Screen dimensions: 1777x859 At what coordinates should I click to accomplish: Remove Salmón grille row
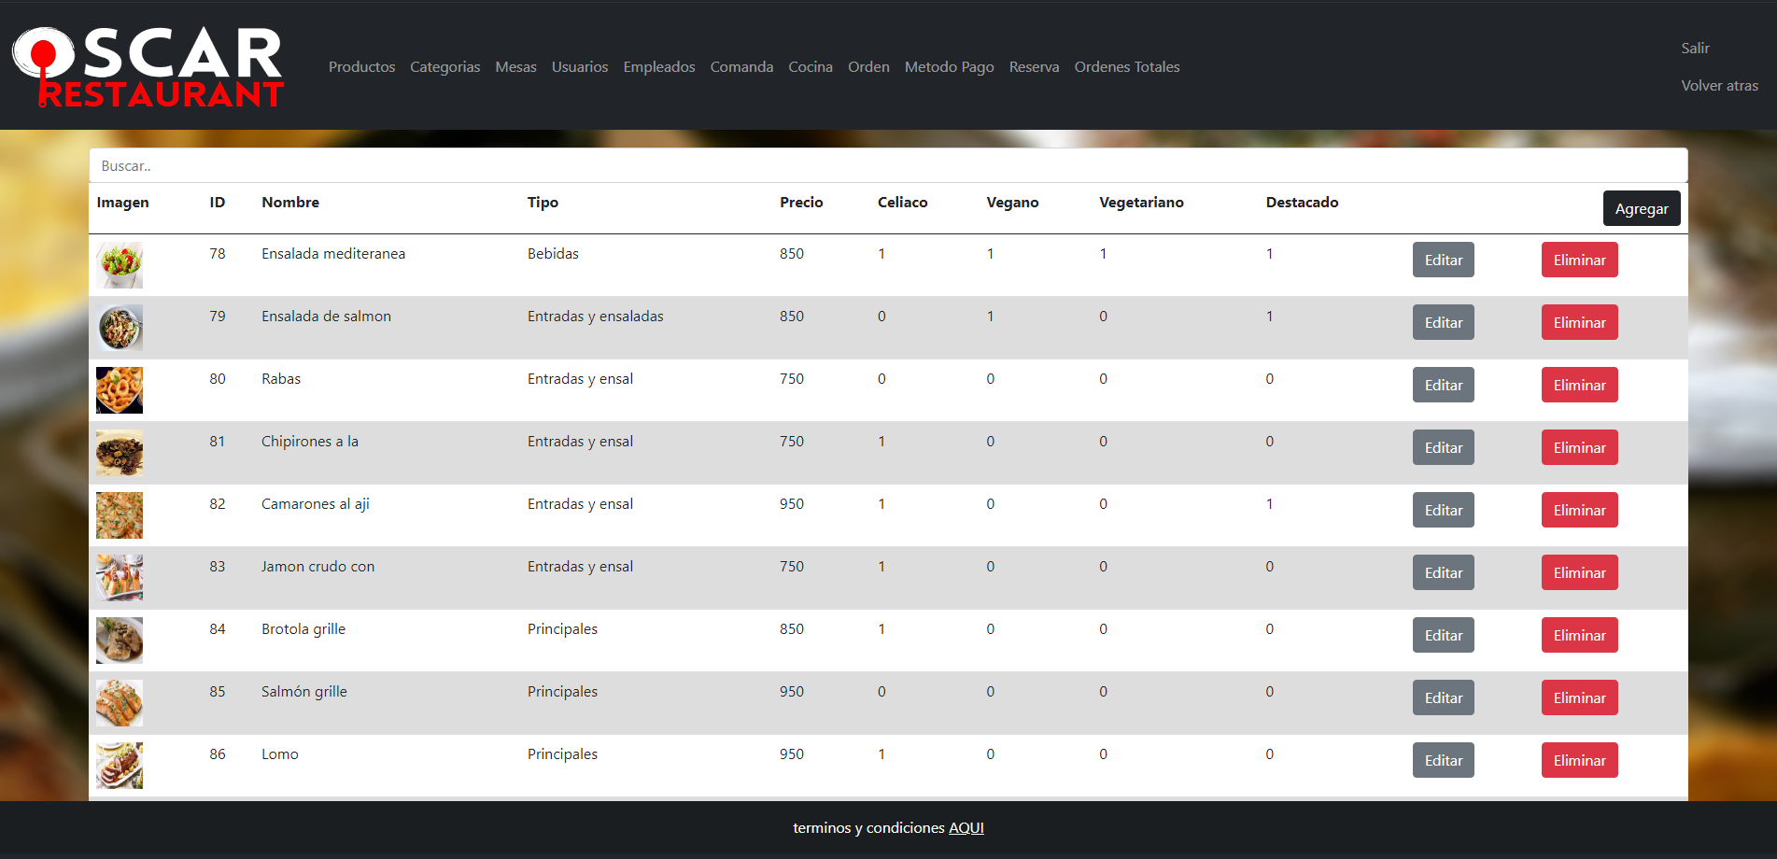1579,697
